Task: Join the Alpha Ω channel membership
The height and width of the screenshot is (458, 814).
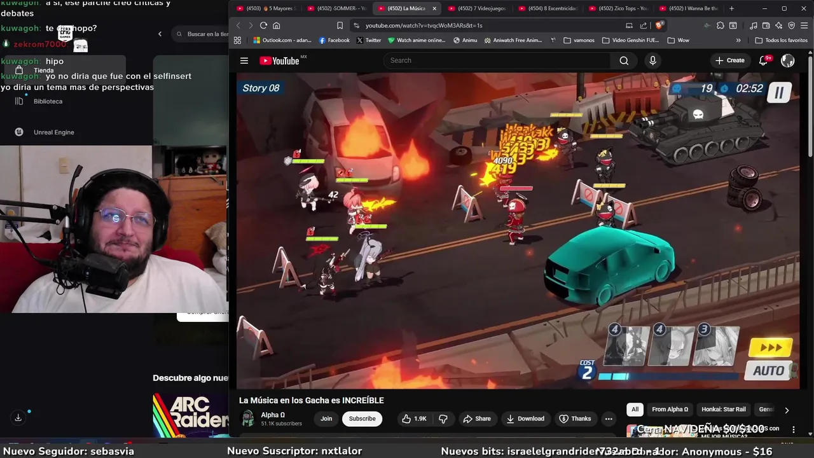Action: tap(326, 419)
